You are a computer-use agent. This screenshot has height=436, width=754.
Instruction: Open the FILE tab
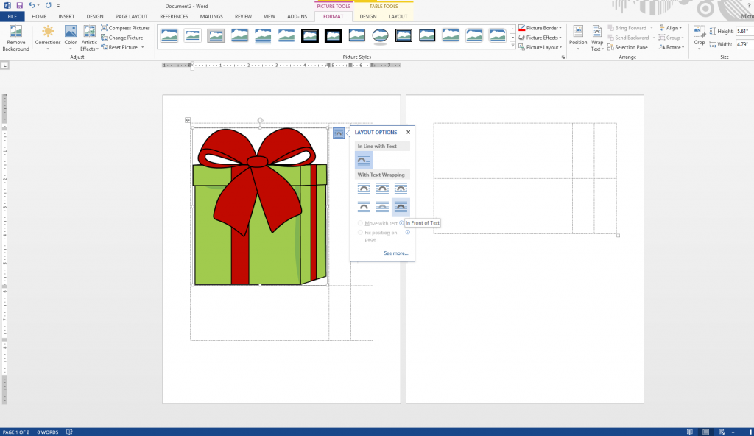[x=12, y=16]
